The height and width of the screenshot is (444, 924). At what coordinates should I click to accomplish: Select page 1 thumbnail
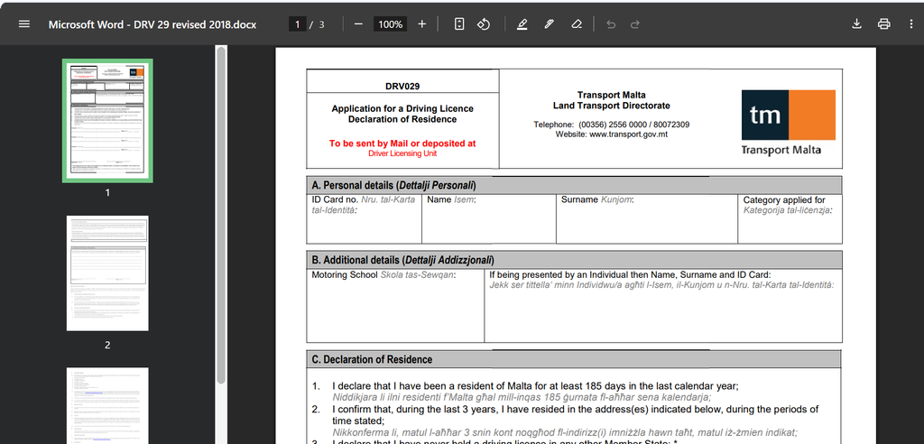(108, 121)
